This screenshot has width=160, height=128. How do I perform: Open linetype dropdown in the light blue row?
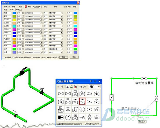point(41,13)
